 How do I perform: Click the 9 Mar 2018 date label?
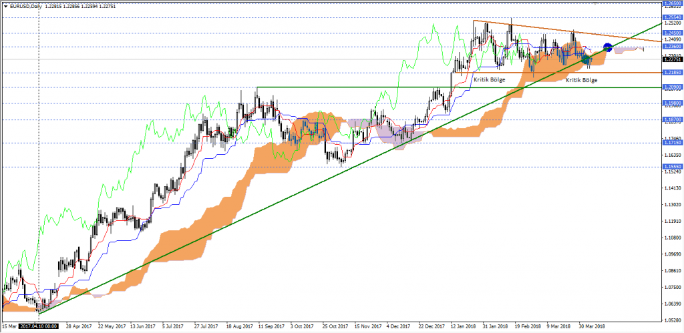560,326
